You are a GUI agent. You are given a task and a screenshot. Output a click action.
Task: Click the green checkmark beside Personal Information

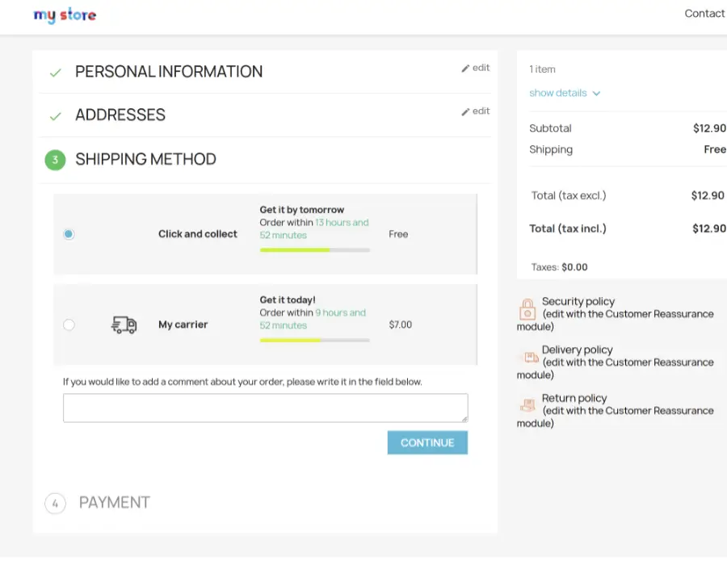[x=55, y=72]
